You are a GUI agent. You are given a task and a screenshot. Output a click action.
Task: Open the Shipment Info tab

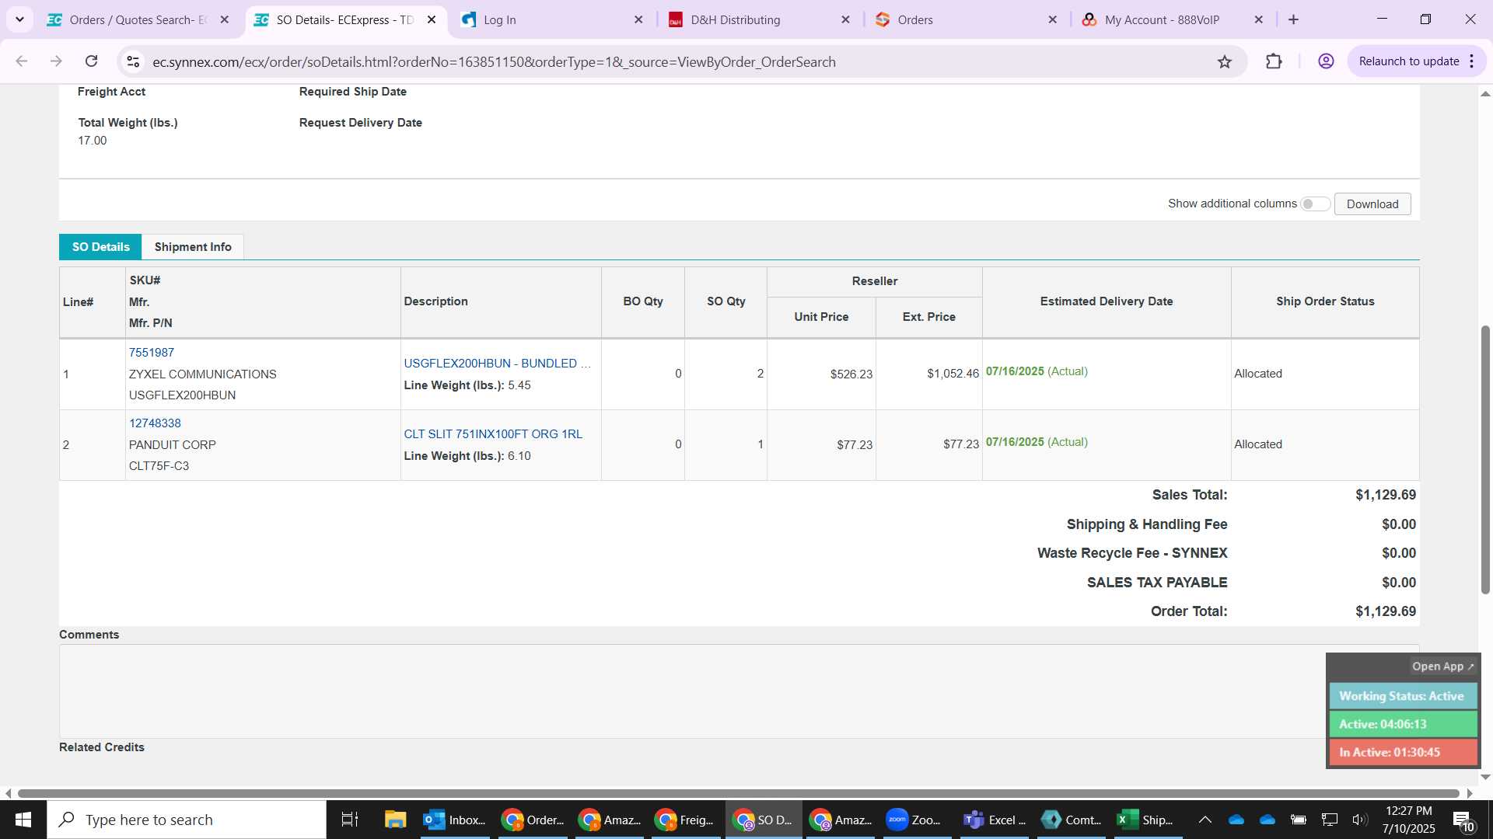(x=193, y=246)
